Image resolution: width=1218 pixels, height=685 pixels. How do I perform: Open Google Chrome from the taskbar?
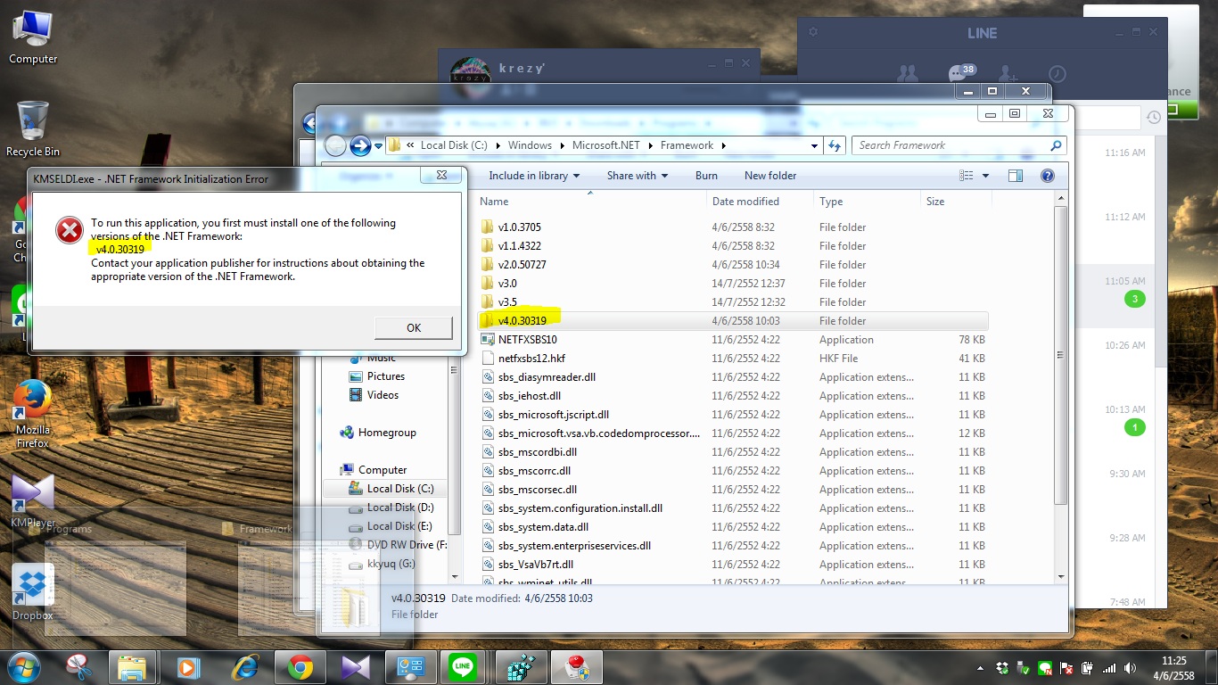[300, 666]
